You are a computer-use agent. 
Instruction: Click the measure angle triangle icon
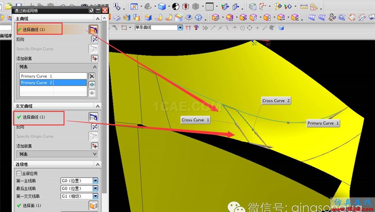(x=314, y=7)
